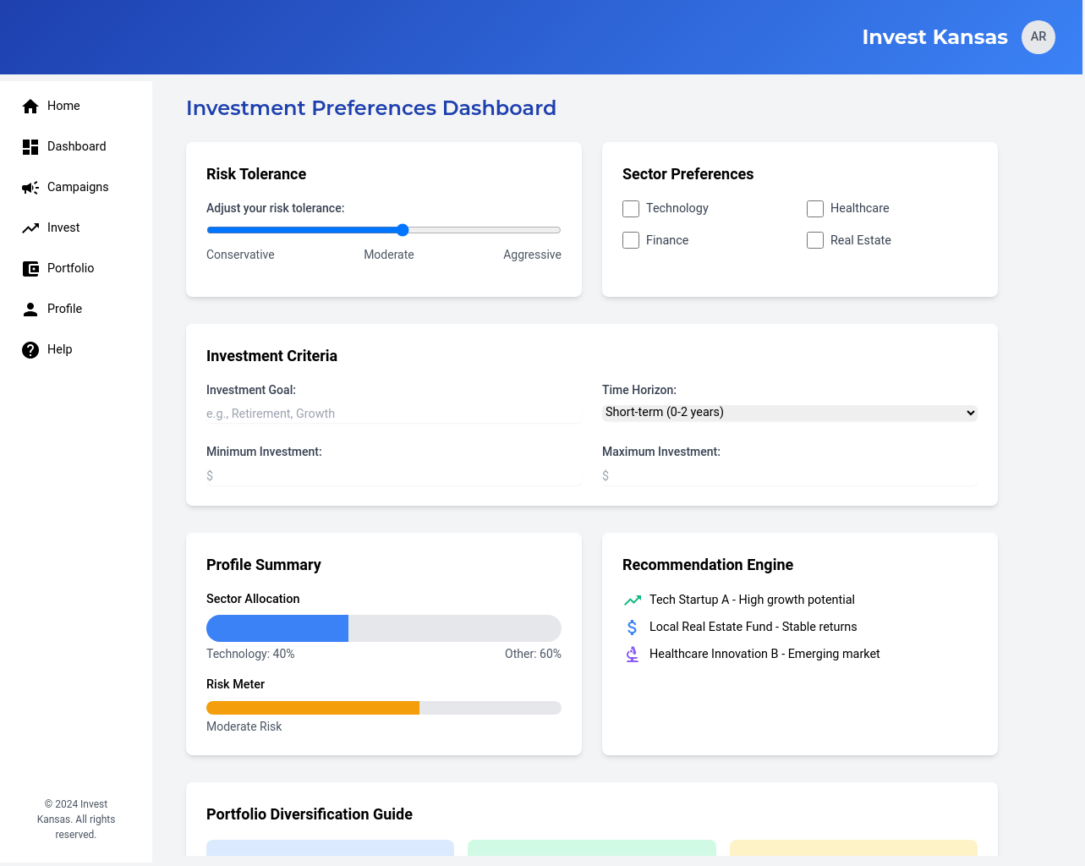Click the Maximum Investment field
Screen dimensions: 1085x866
[789, 475]
